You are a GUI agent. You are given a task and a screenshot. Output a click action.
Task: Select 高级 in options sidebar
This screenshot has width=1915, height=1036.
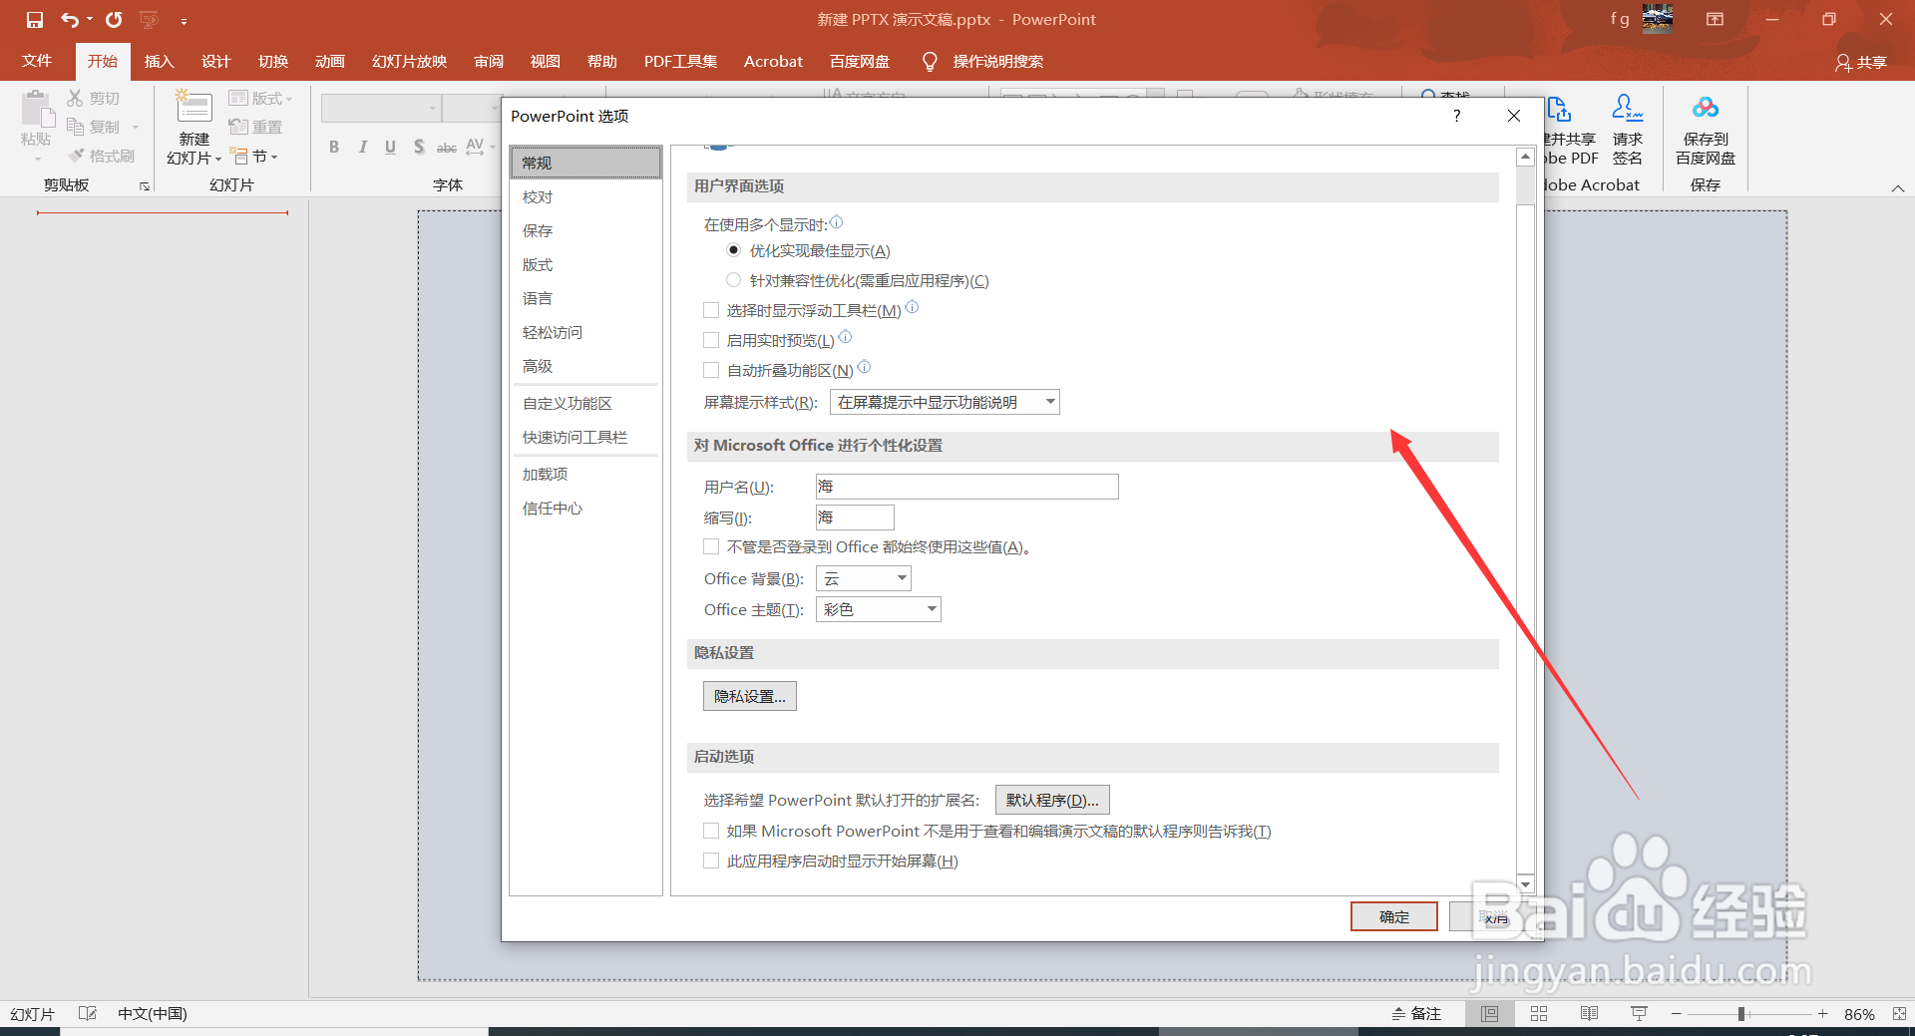pyautogui.click(x=585, y=366)
